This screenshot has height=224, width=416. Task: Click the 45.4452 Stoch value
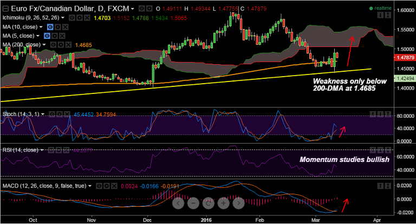tap(83, 114)
